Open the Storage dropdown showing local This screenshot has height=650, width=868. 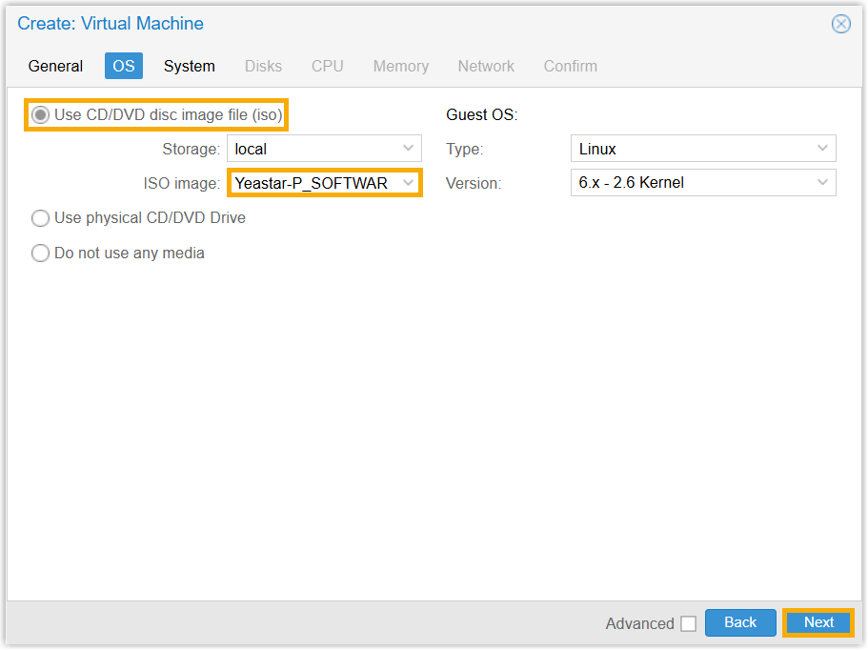point(409,149)
